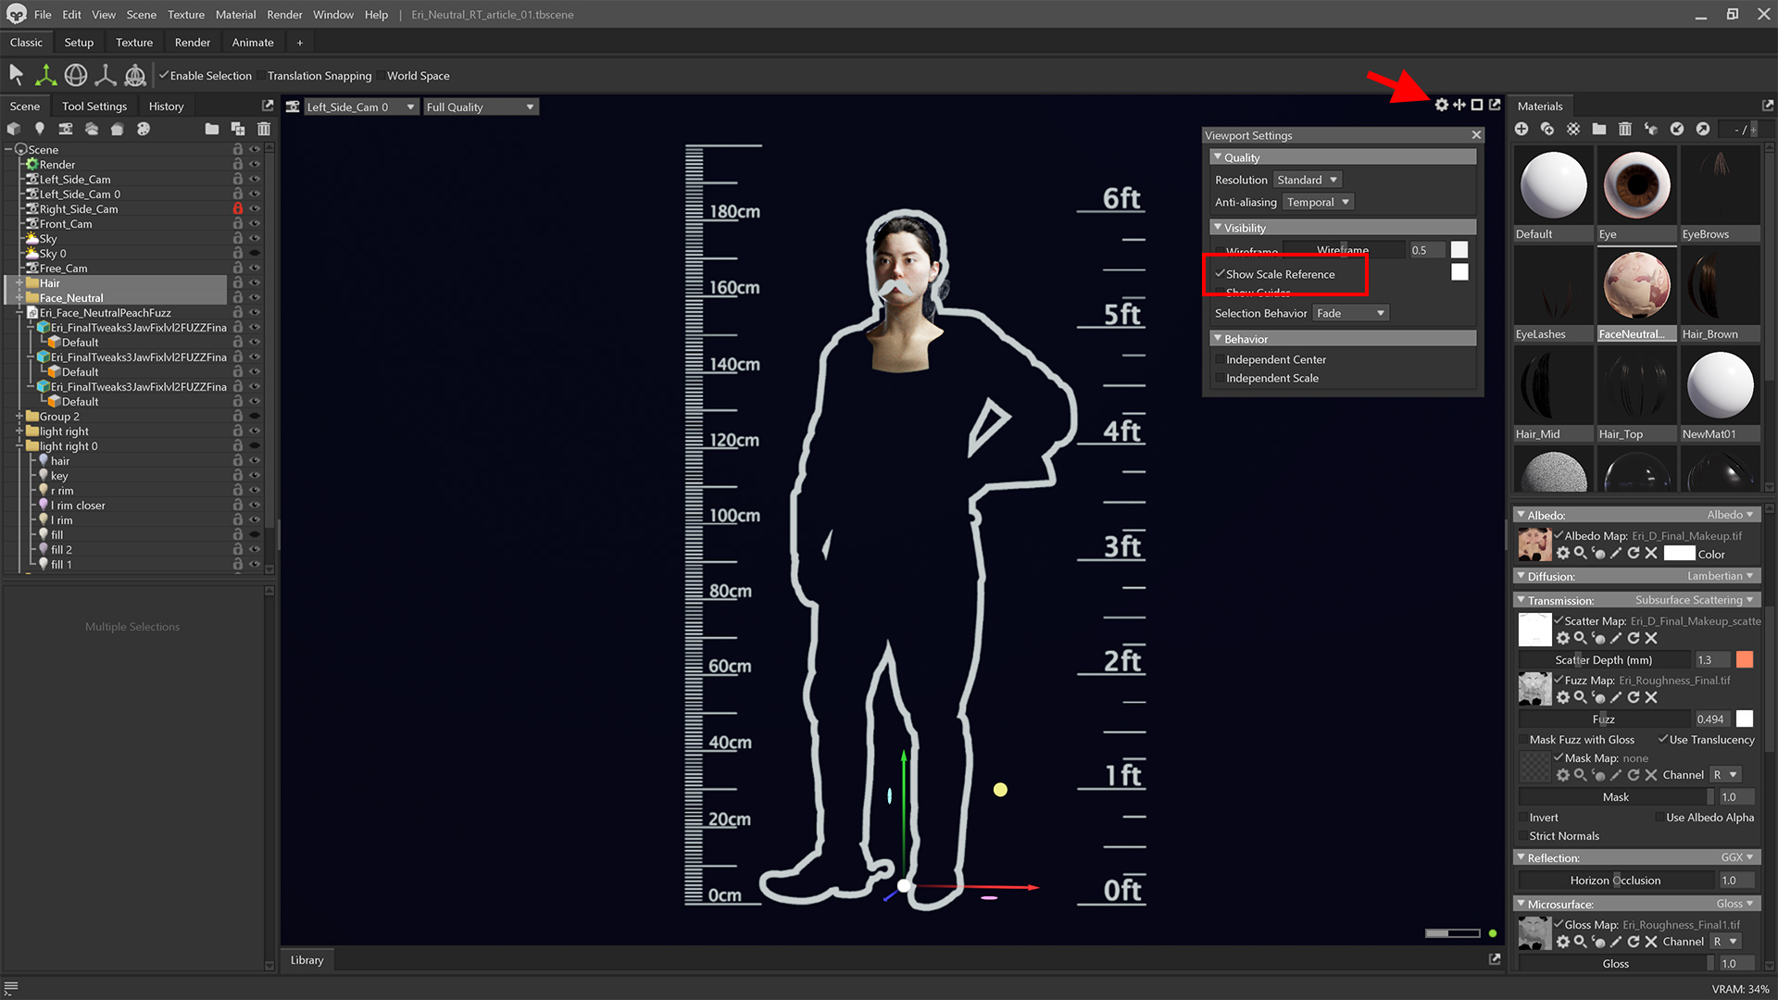
Task: Click the Albedo Color white swatch
Action: (1679, 554)
